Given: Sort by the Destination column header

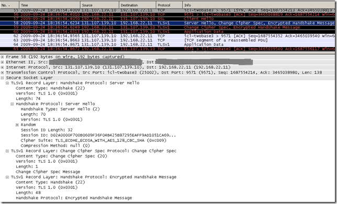Looking at the screenshot, I should tap(138, 5).
